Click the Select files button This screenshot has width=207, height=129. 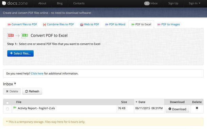pos(20,53)
